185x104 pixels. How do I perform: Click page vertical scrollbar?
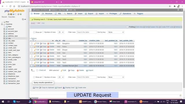pos(184,49)
